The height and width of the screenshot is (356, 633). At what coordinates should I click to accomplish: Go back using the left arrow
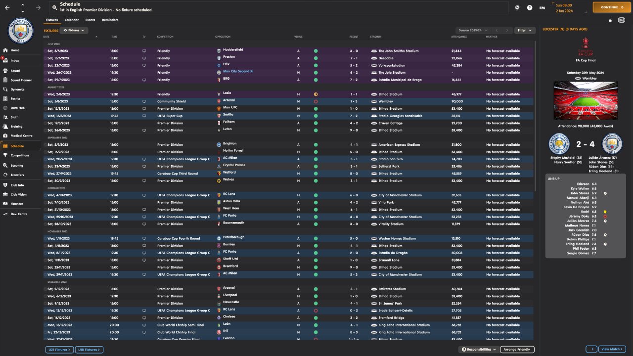(7, 7)
